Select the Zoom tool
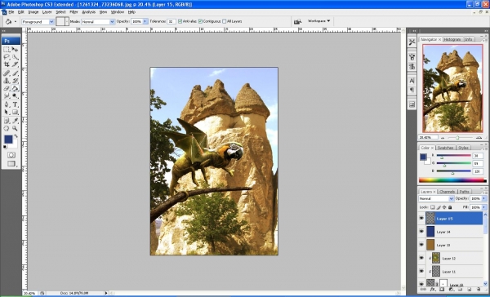The width and height of the screenshot is (490, 297). (x=15, y=128)
